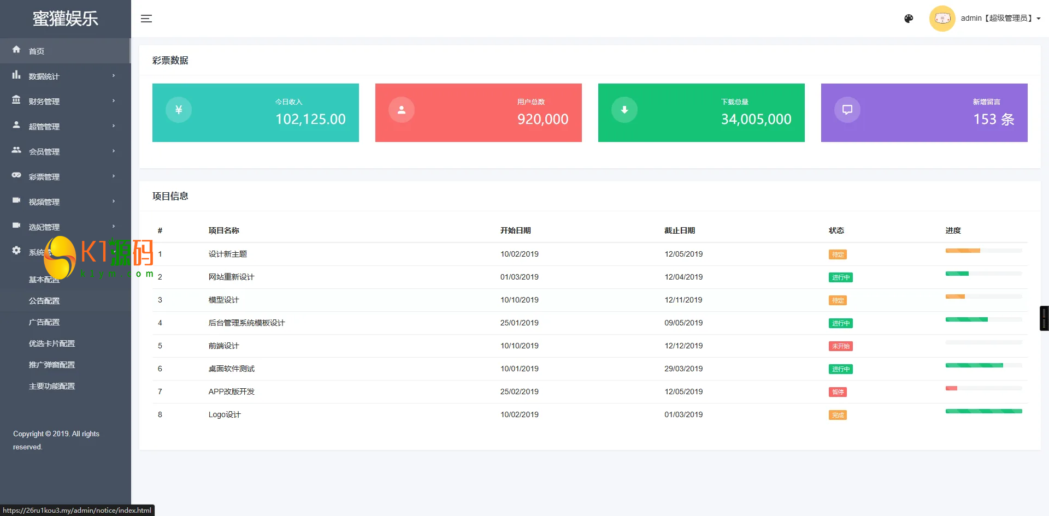Viewport: 1049px width, 516px height.
Task: Click the system settings gear icon
Action: click(16, 251)
